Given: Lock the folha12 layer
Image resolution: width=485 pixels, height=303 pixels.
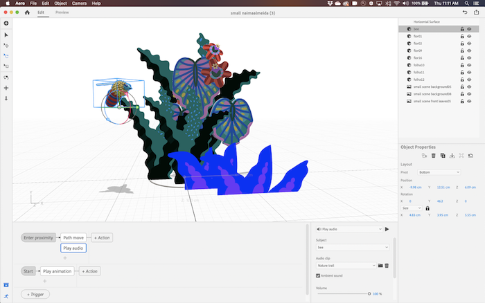Looking at the screenshot, I should 462,80.
